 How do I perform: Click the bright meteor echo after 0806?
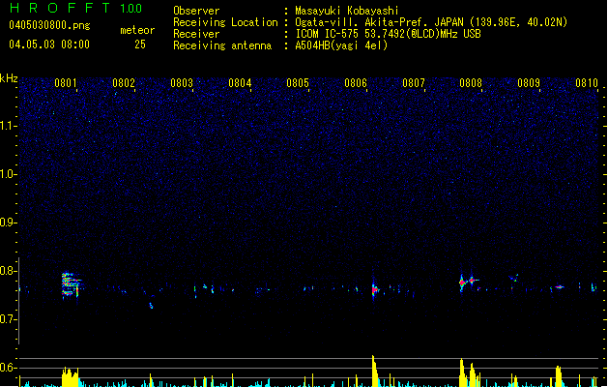(375, 289)
